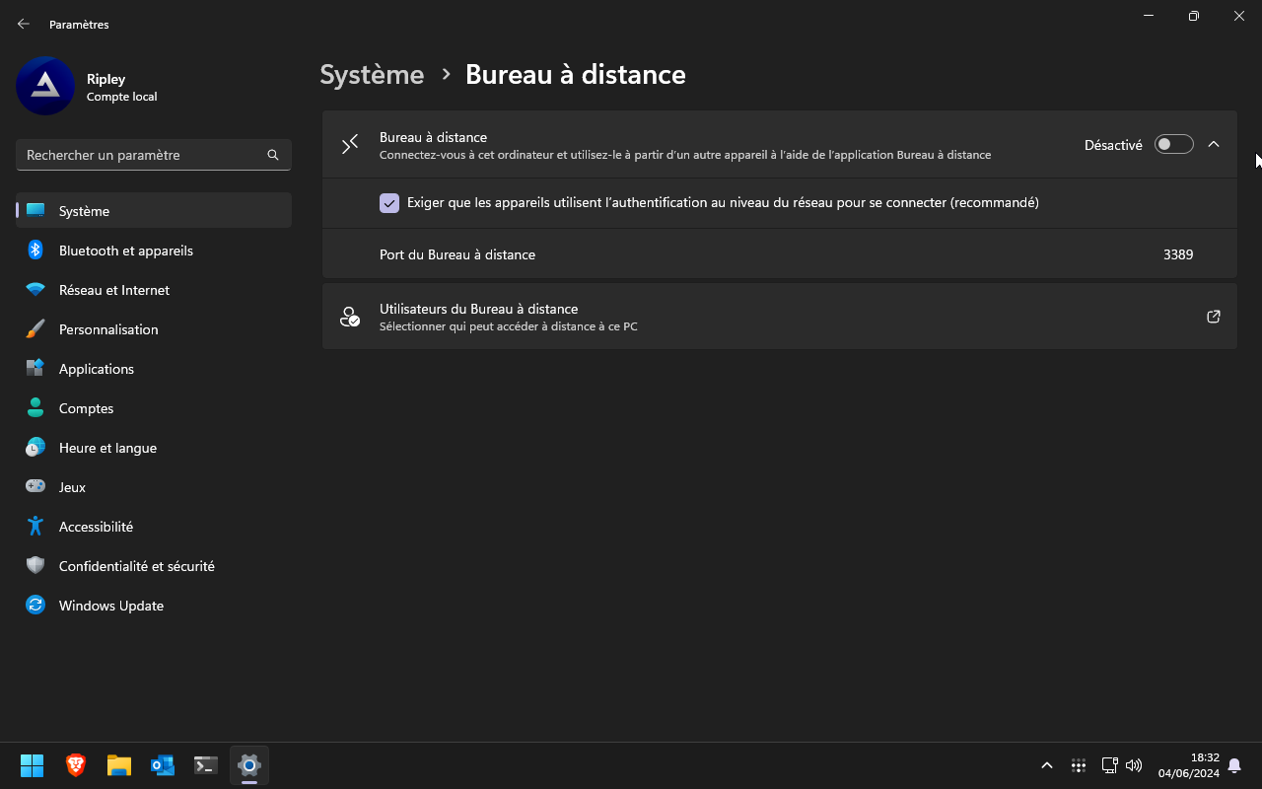1262x789 pixels.
Task: Open Terminal from taskbar
Action: [x=206, y=765]
